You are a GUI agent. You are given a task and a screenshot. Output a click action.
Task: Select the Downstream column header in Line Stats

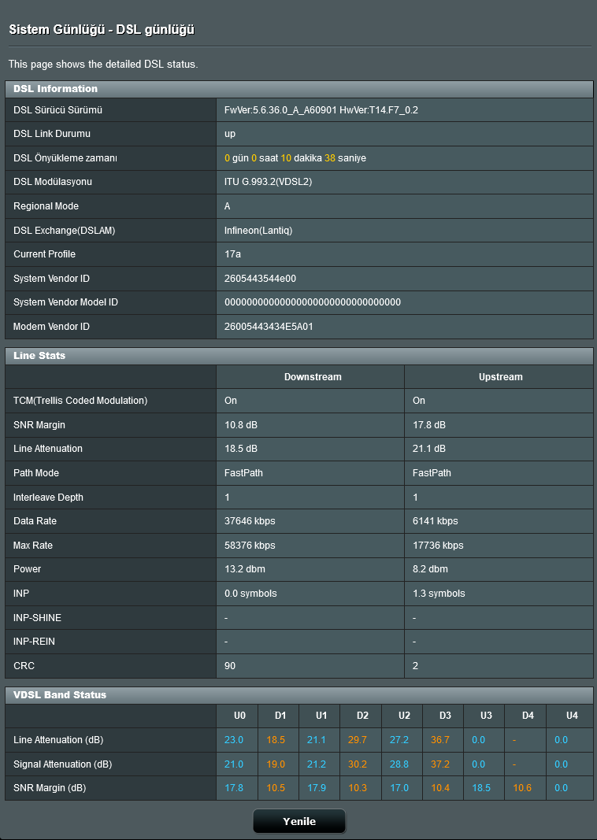click(x=313, y=377)
